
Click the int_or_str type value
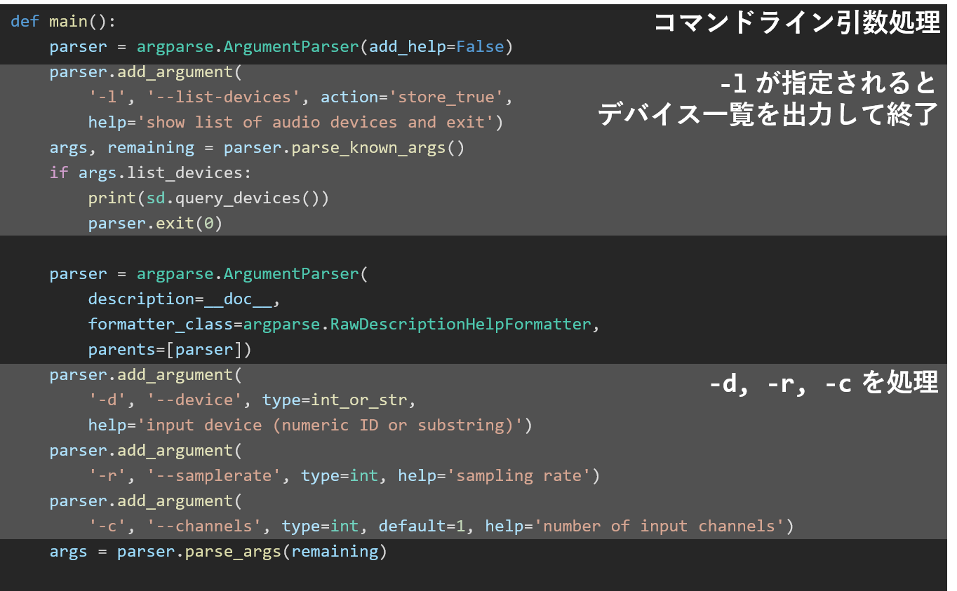coord(359,400)
